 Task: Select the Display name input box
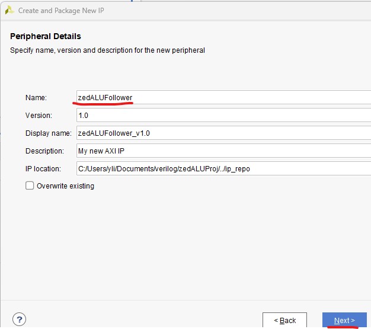coord(222,133)
